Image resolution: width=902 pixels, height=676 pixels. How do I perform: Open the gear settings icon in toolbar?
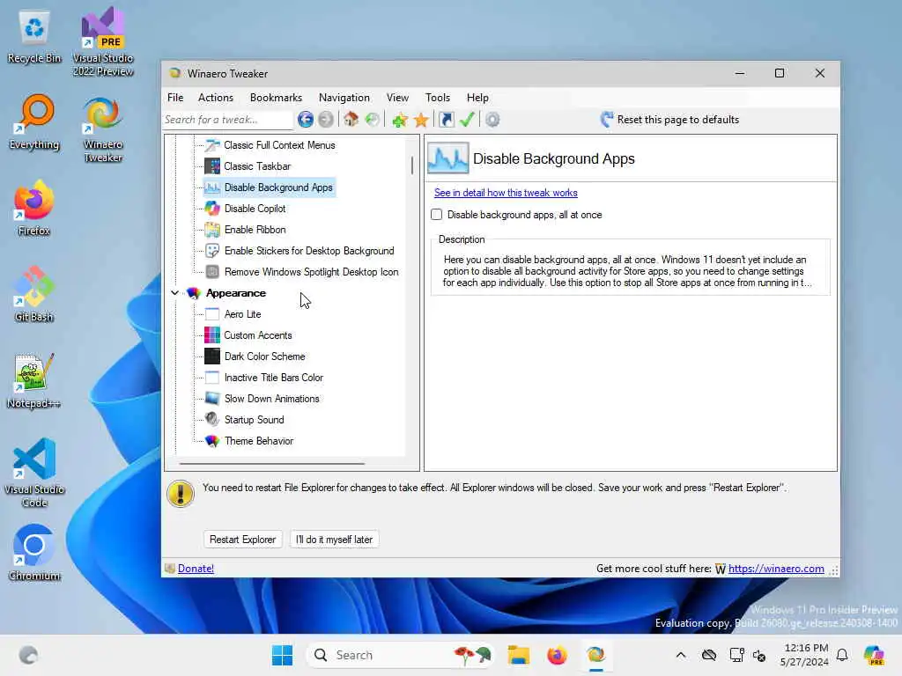492,120
